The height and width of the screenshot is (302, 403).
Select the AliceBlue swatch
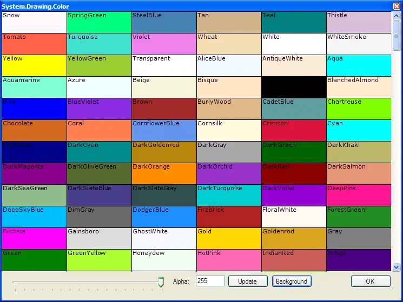(229, 65)
